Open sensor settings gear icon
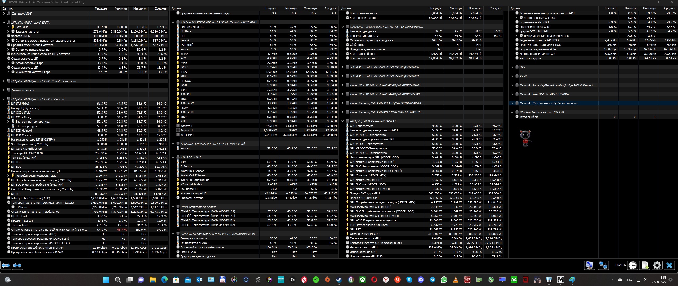678x286 pixels. (657, 265)
